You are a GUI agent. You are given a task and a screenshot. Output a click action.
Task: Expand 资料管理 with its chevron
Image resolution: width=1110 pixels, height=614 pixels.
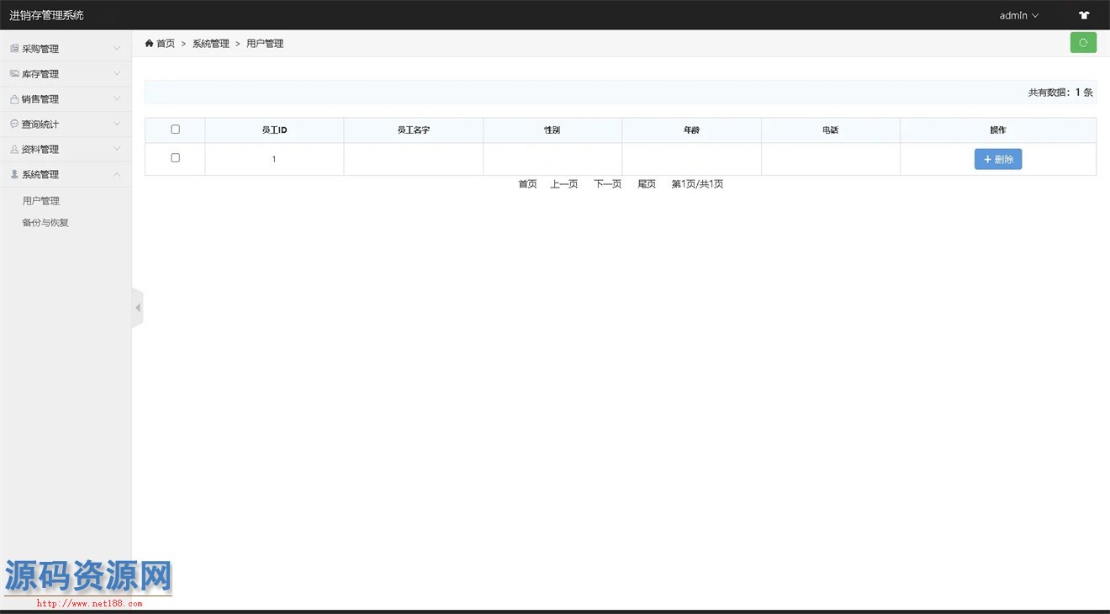117,150
